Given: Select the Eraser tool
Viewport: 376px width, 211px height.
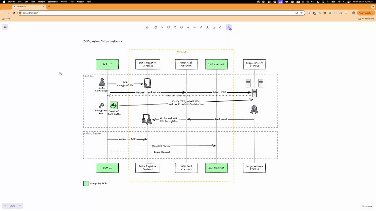Looking at the screenshot, I should 220,27.
